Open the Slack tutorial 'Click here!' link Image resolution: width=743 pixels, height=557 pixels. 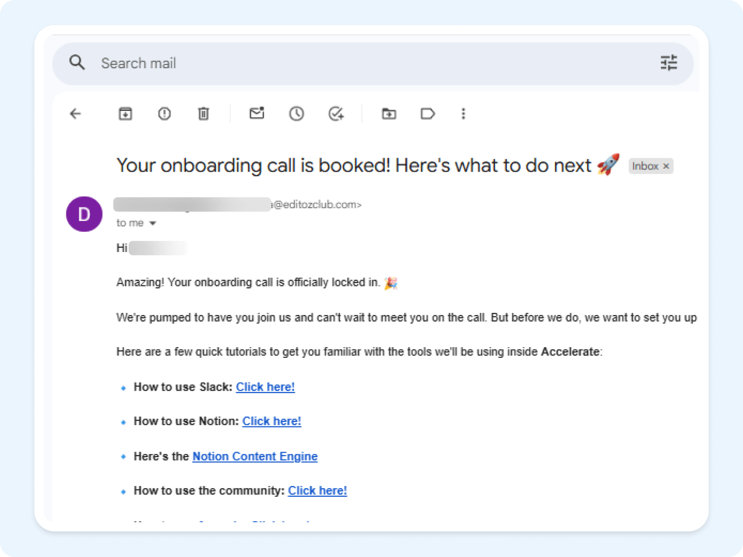pos(265,387)
